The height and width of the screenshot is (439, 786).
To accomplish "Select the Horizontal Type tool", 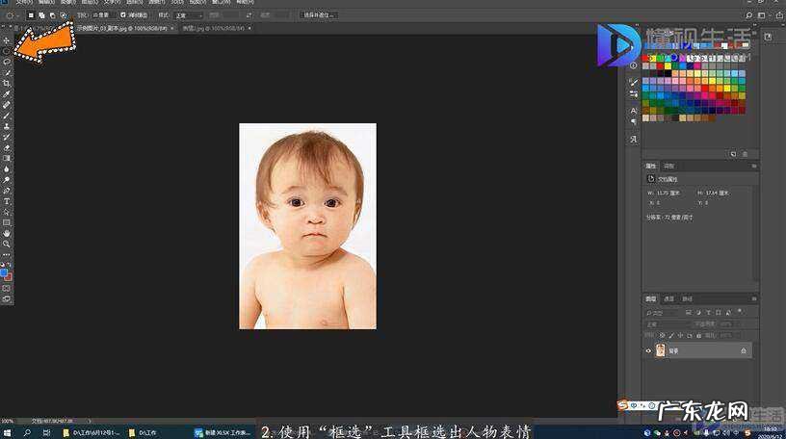I will click(x=7, y=201).
